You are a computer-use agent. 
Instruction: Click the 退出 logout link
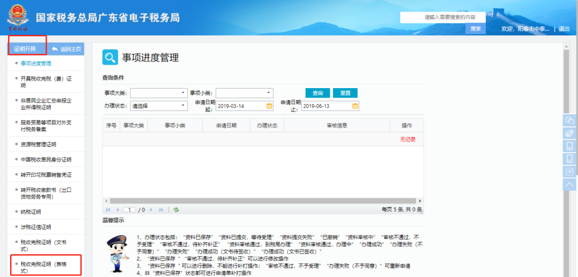[x=564, y=29]
